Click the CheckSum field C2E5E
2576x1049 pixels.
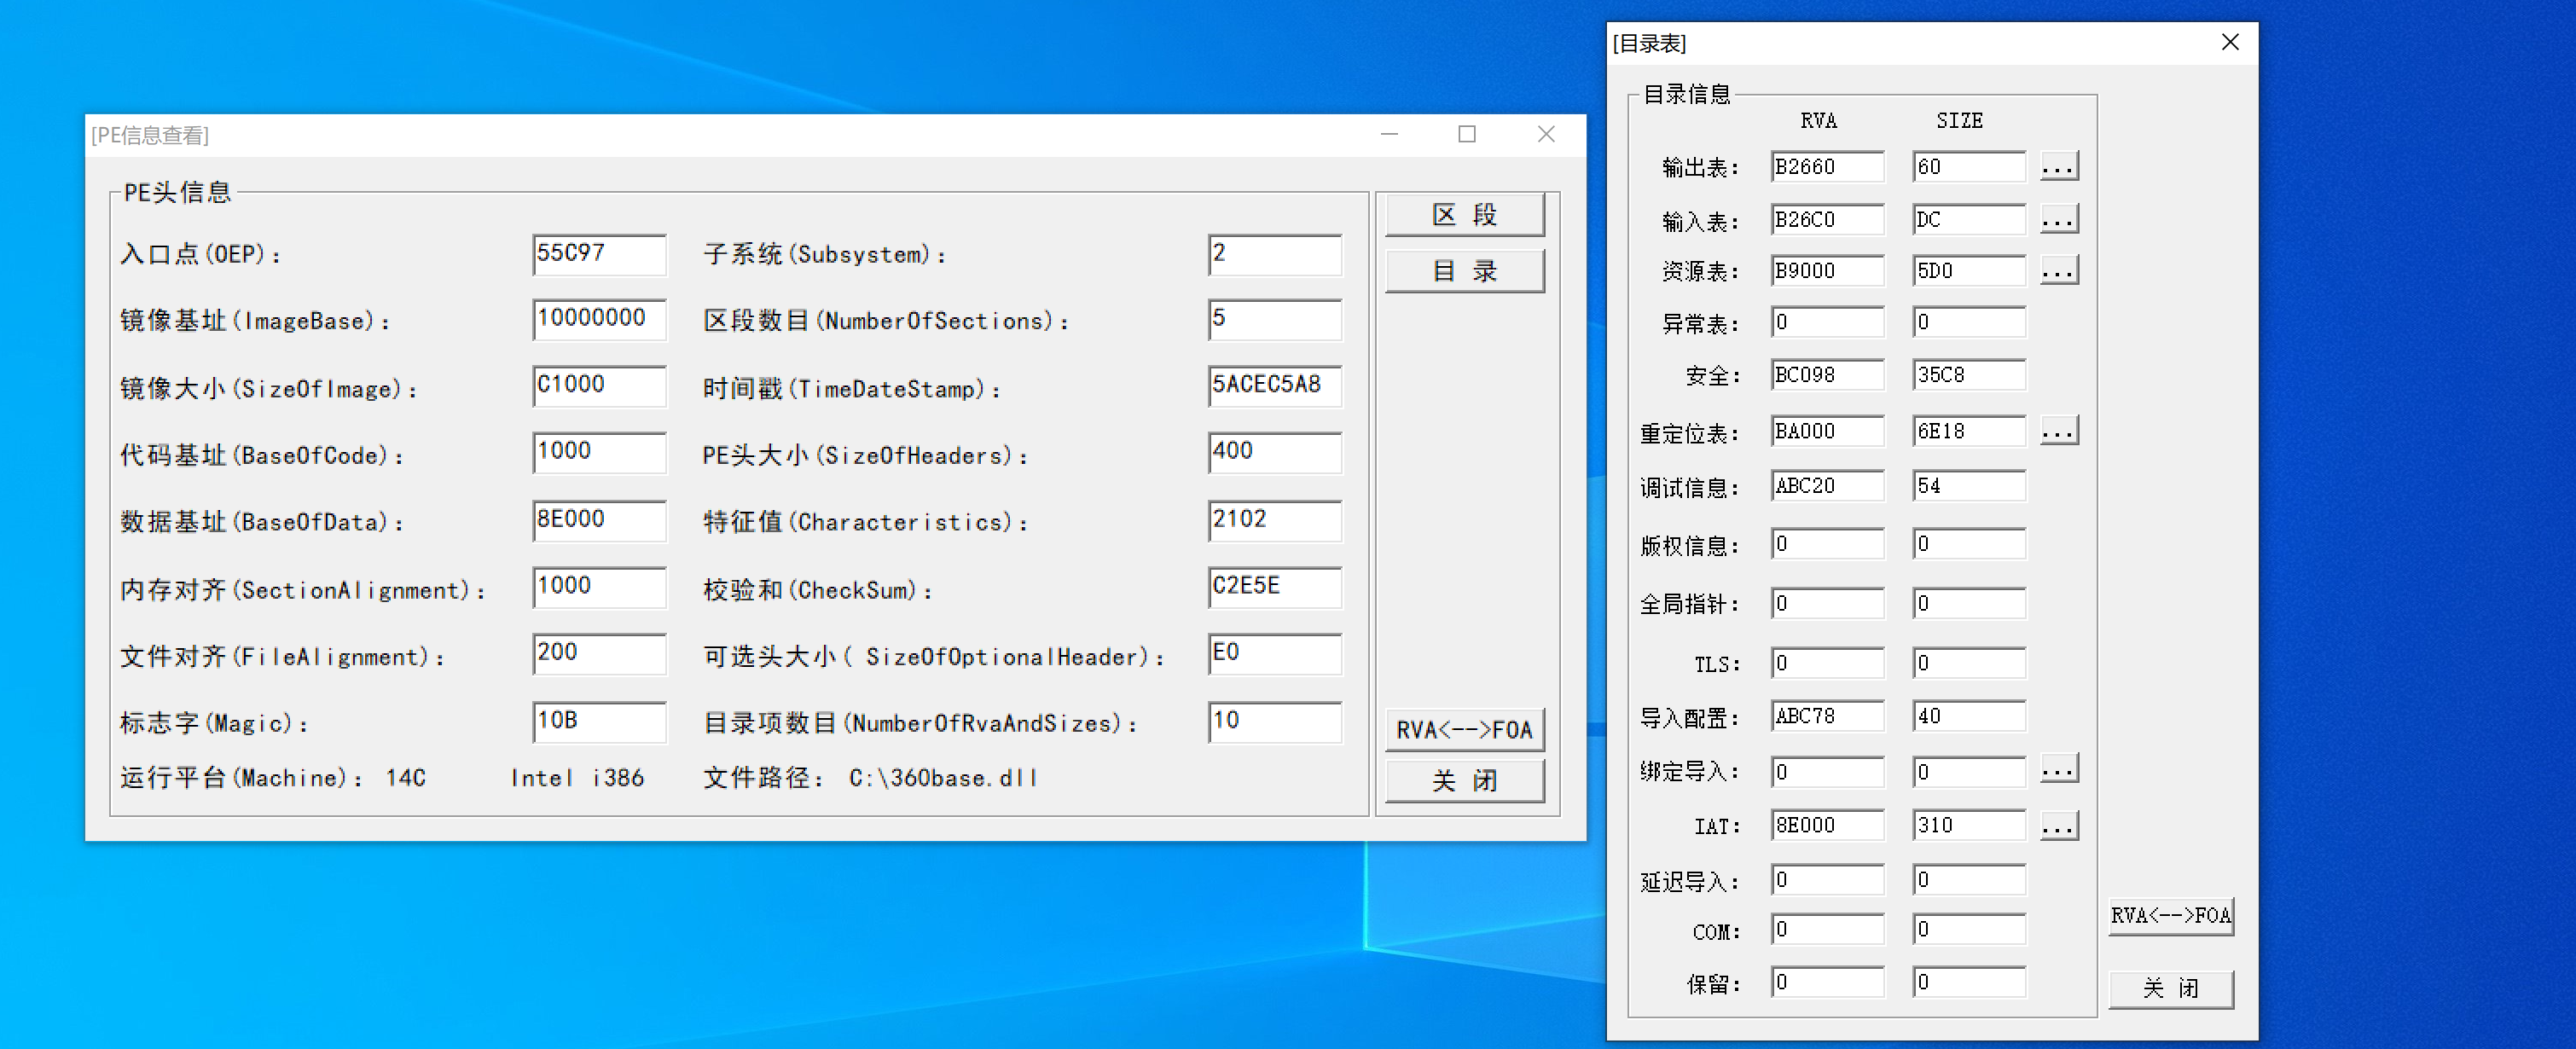pos(1273,587)
